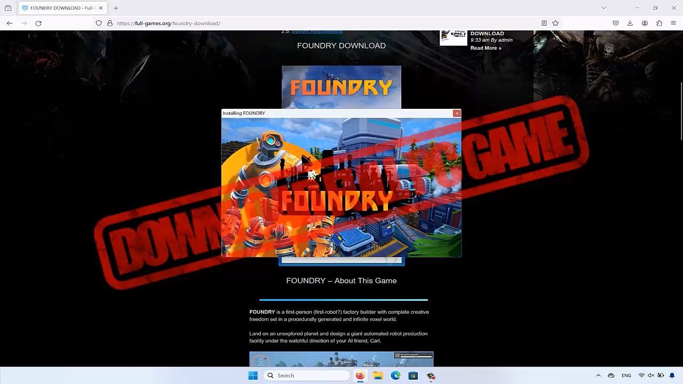Open the Firefox View tab list icon
The width and height of the screenshot is (683, 384).
pyautogui.click(x=8, y=8)
